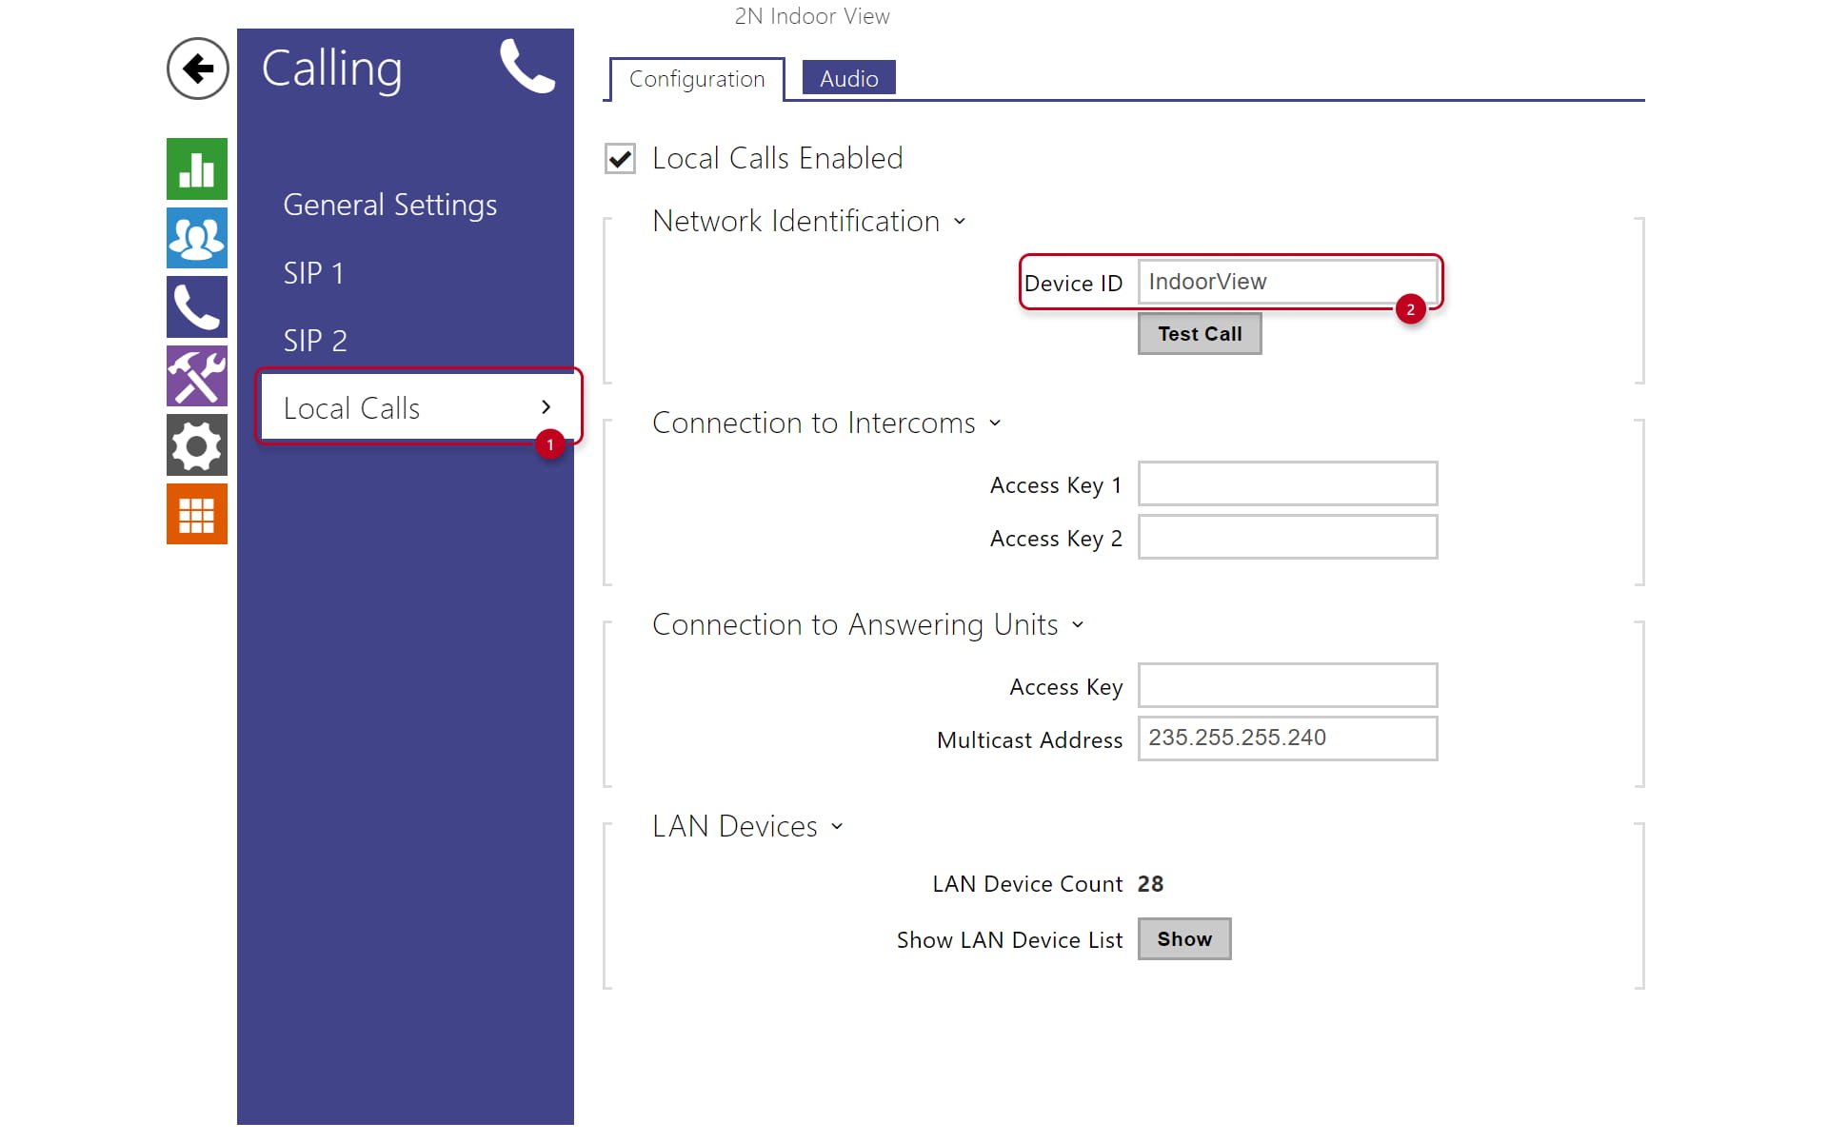Click the 2N Indoor View title text
1828x1142 pixels.
[812, 16]
